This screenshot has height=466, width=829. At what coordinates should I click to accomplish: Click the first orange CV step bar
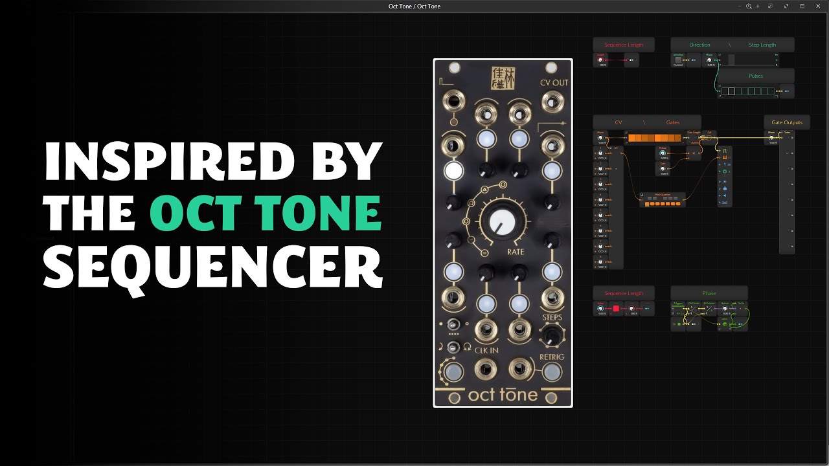tap(631, 138)
